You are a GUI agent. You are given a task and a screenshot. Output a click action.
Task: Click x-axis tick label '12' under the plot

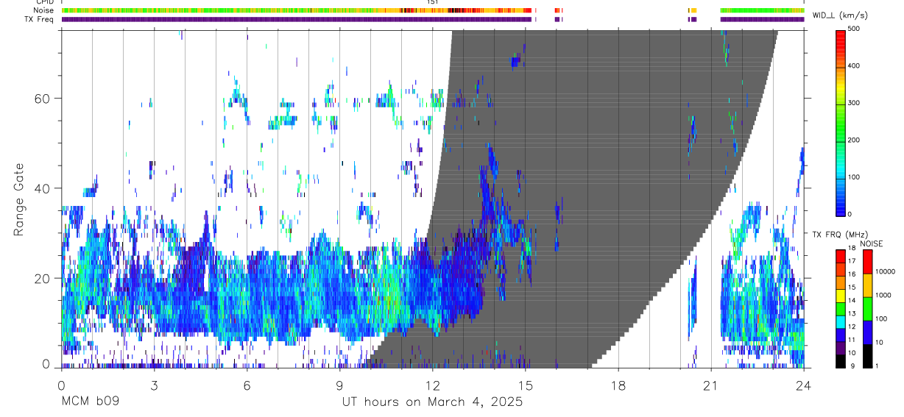pos(433,385)
